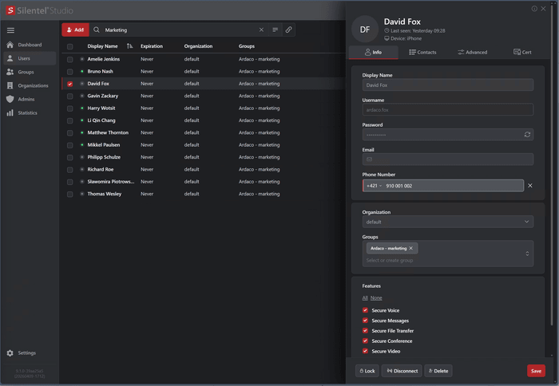Remove Ardaco - marketing group tag
559x386 pixels.
point(411,248)
